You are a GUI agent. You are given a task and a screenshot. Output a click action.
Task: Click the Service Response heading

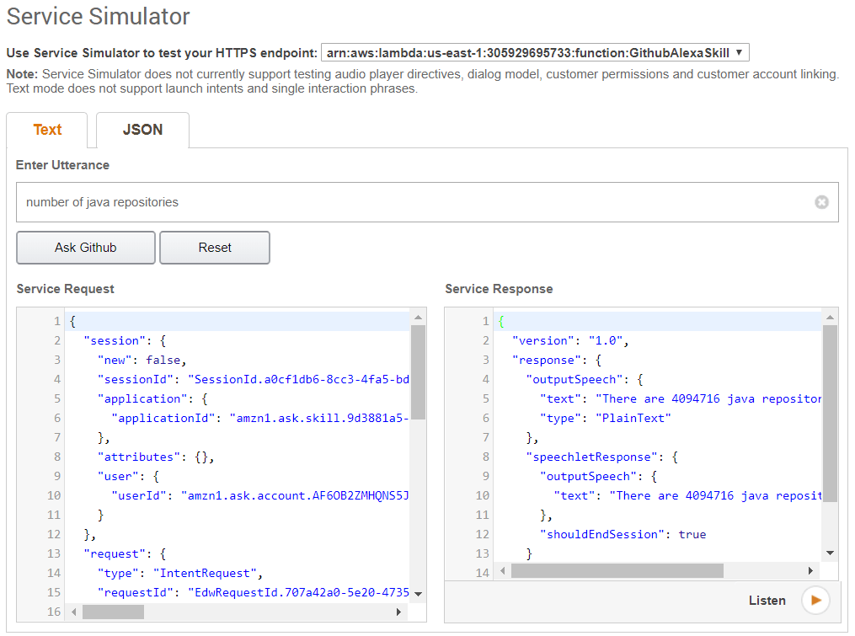[x=499, y=289]
